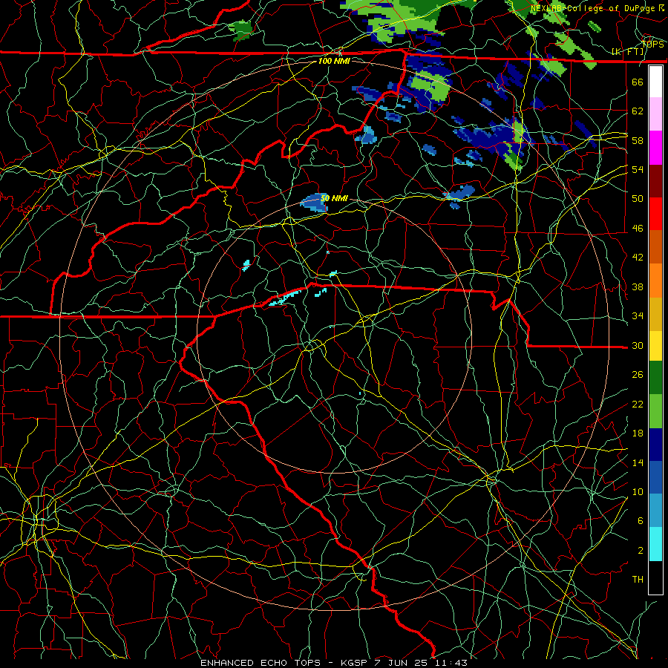Screen dimensions: 668x668
Task: Click the bright red legend color band
Action: (655, 215)
